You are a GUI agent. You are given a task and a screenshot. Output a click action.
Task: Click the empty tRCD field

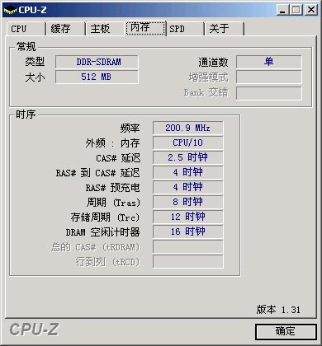tap(187, 262)
